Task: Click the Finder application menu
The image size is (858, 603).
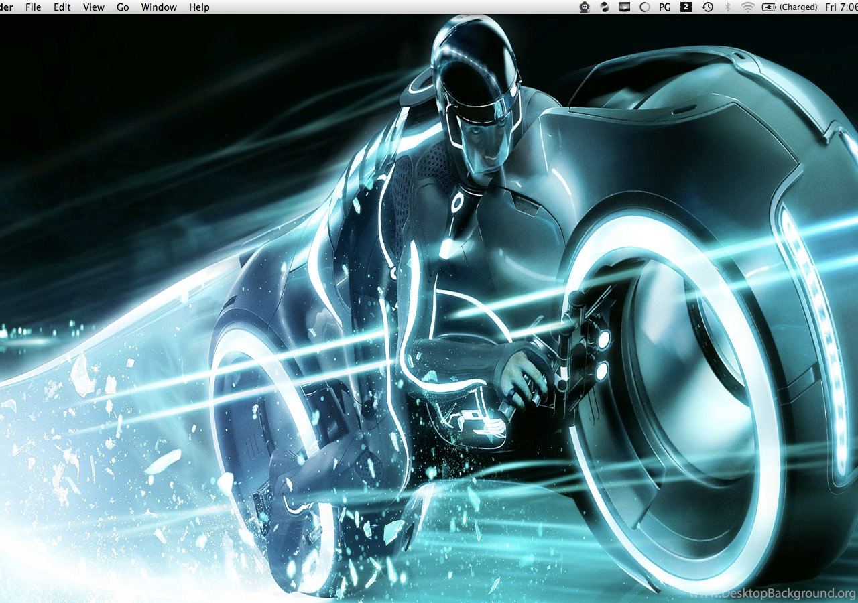Action: [7, 7]
